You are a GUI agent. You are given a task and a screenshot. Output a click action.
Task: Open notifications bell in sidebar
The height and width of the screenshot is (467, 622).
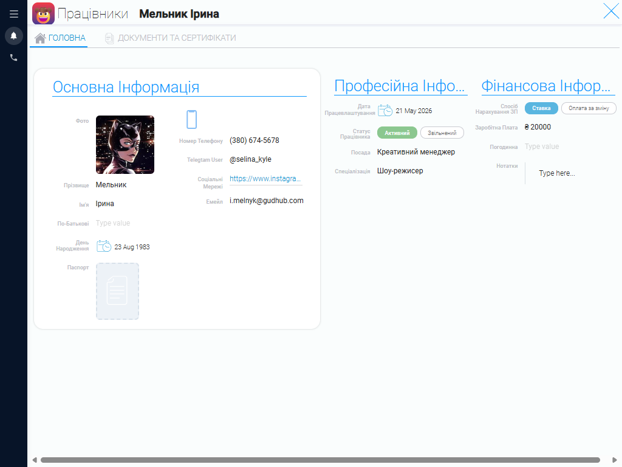(x=13, y=36)
